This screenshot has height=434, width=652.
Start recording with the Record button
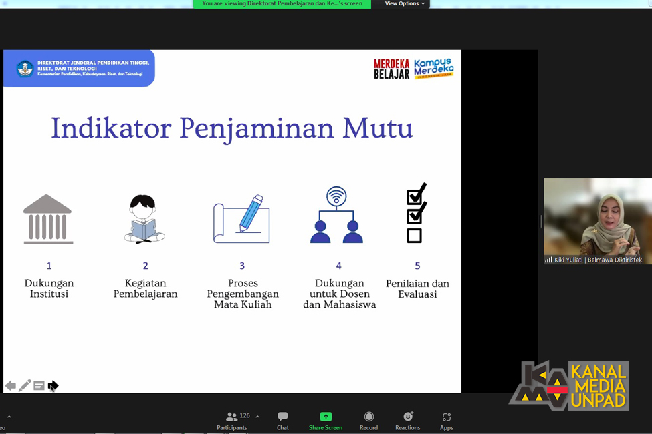368,421
